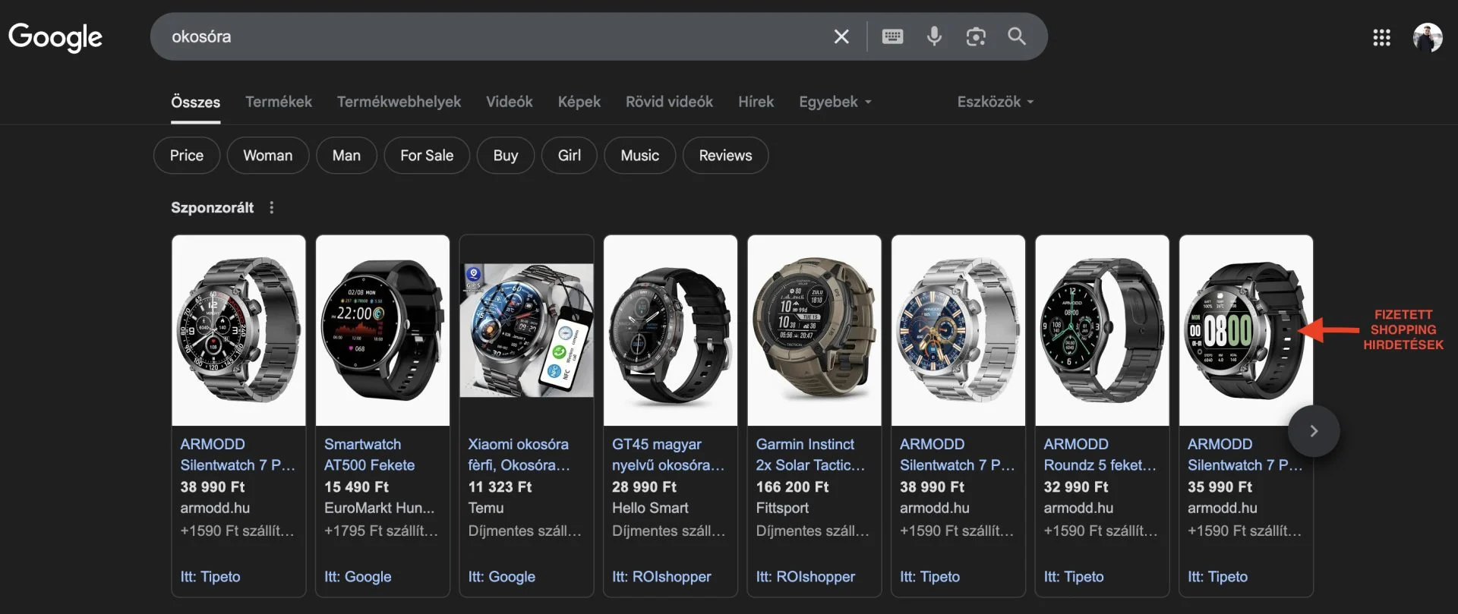Switch to the Termékek tab

click(x=279, y=102)
